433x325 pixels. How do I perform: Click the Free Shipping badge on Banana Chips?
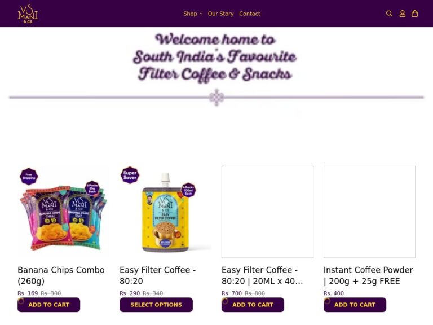click(x=29, y=176)
